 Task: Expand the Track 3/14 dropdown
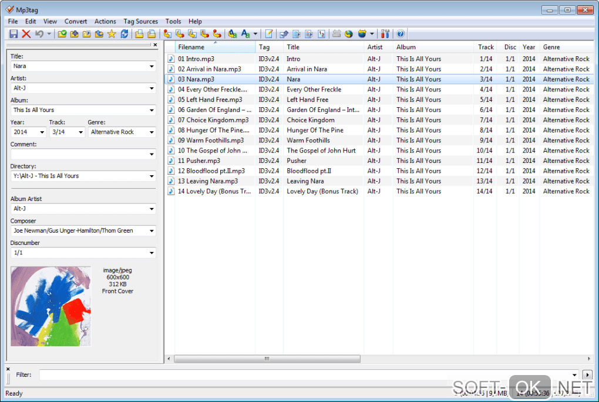click(80, 132)
